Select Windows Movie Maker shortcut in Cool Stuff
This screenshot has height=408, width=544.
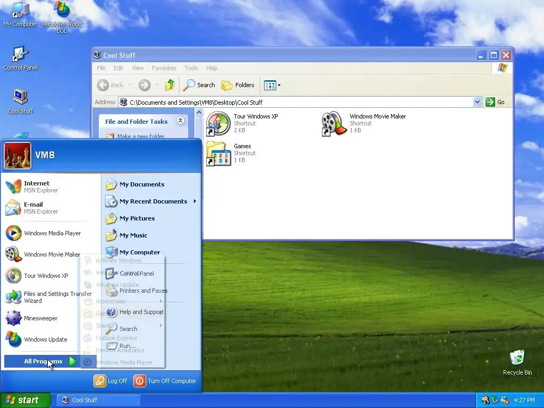(363, 123)
